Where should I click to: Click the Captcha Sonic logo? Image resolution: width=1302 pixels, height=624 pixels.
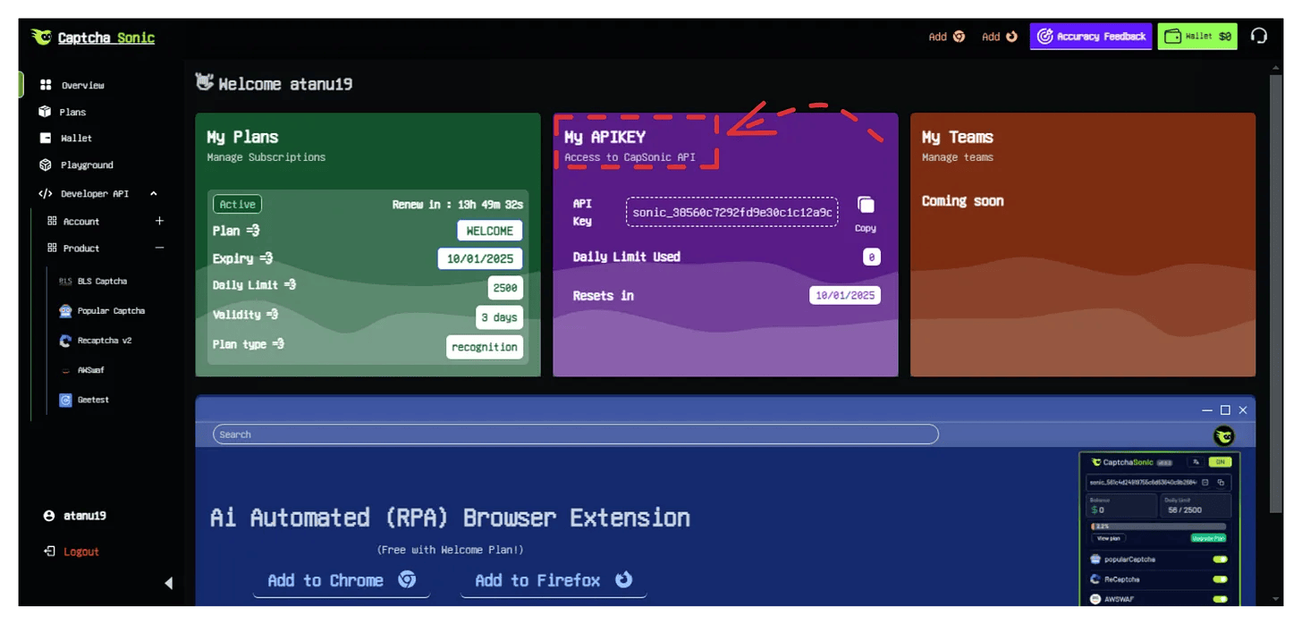pos(93,38)
